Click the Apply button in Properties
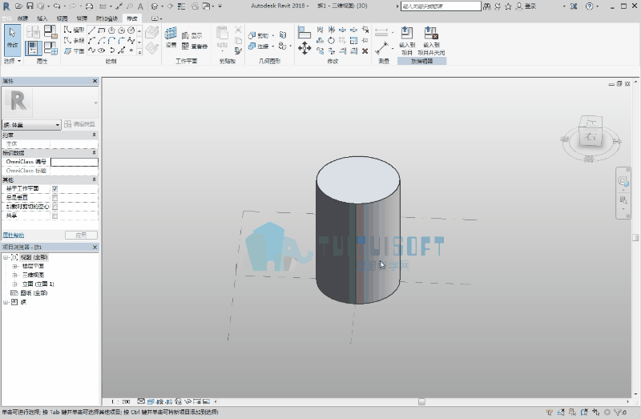This screenshot has width=641, height=419. [x=81, y=235]
